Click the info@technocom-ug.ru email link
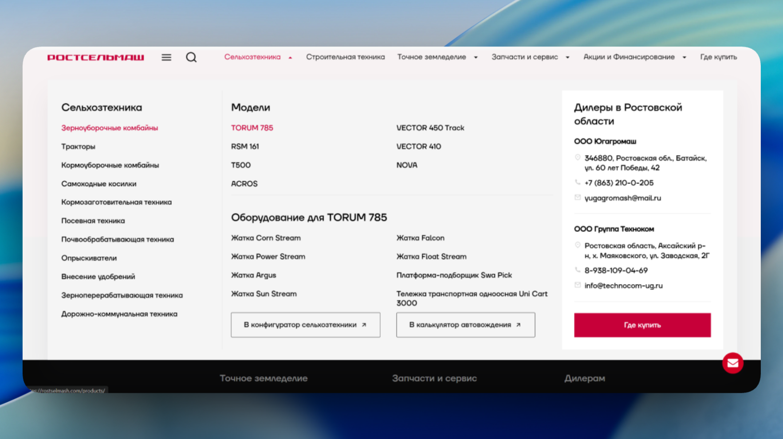The height and width of the screenshot is (439, 783). (x=623, y=286)
